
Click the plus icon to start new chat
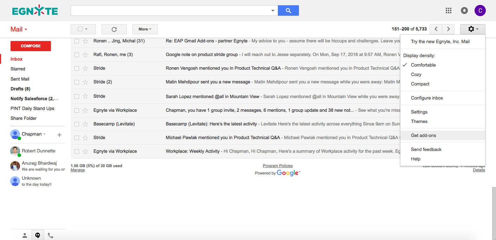[x=59, y=135]
